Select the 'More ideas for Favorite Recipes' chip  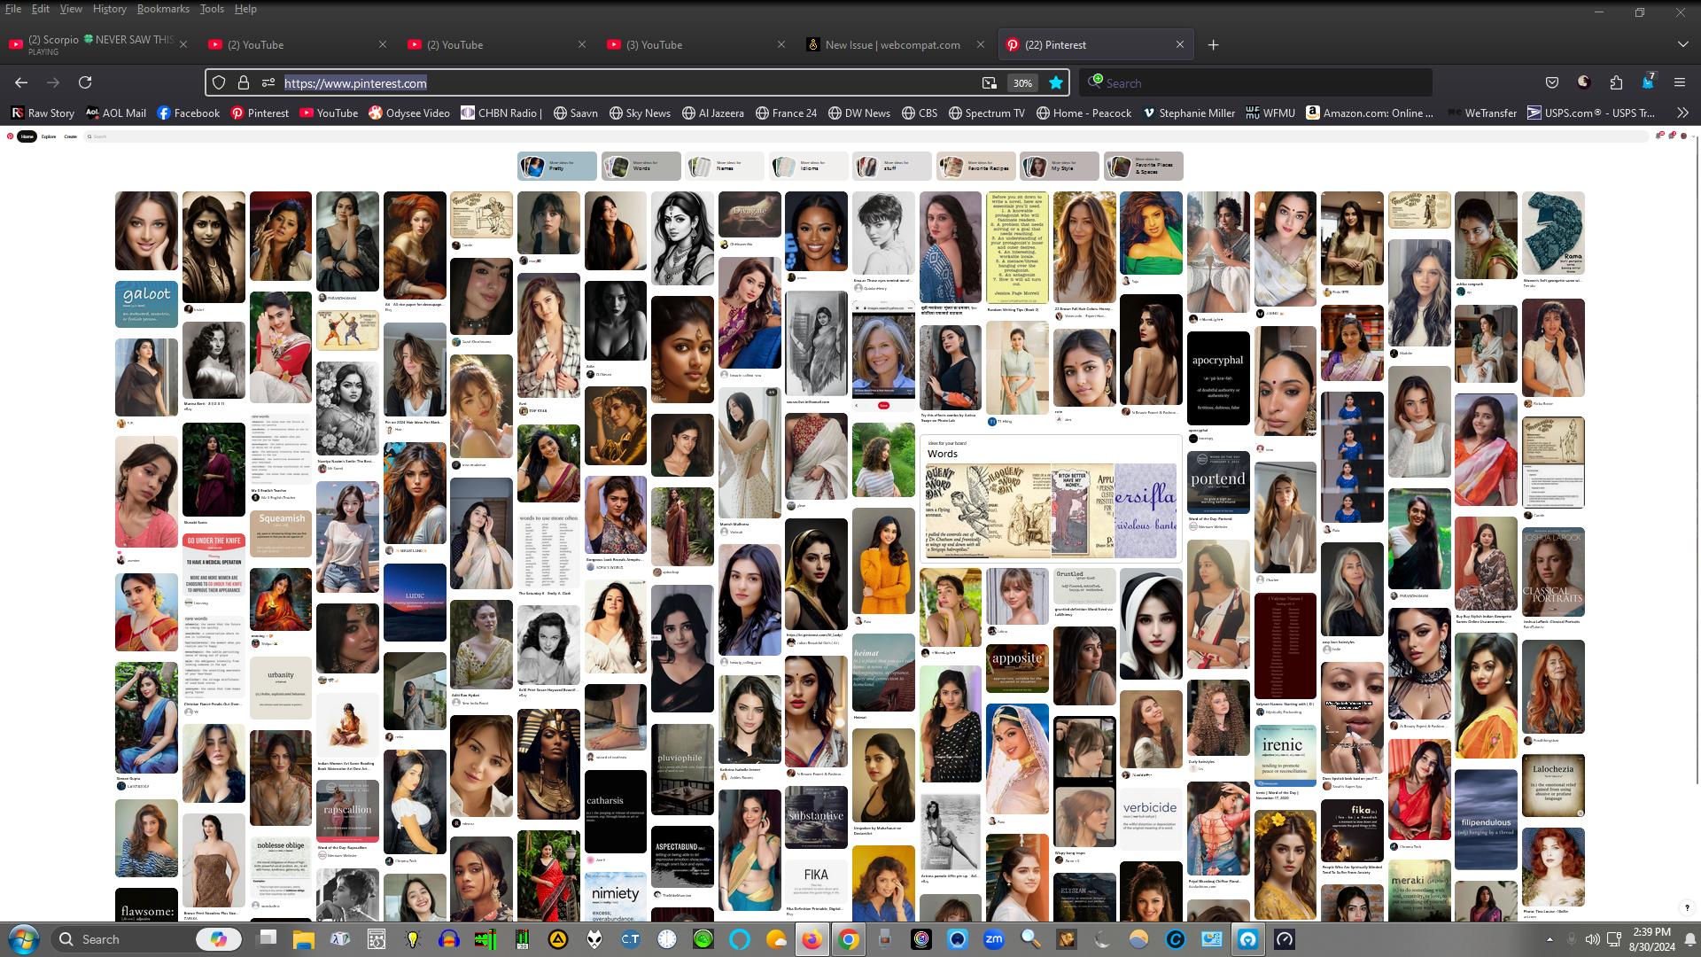click(976, 166)
